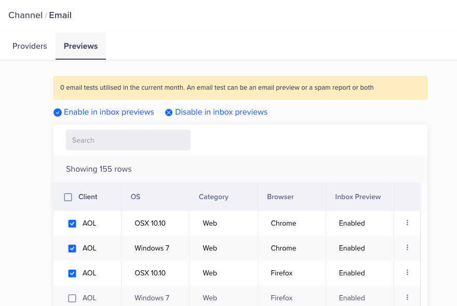Click the Category column header
This screenshot has height=306, width=457.
[213, 197]
